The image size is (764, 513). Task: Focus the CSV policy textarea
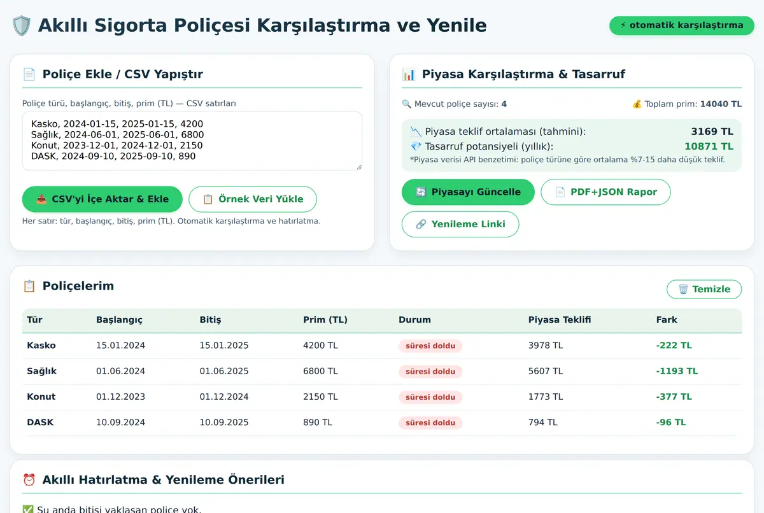(x=192, y=141)
